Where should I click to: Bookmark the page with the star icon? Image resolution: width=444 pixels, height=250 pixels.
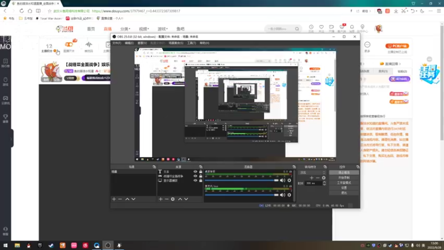[x=49, y=11]
